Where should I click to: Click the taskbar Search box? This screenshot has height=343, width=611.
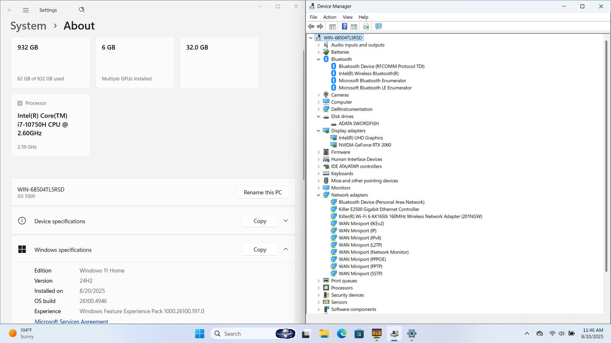pyautogui.click(x=253, y=334)
